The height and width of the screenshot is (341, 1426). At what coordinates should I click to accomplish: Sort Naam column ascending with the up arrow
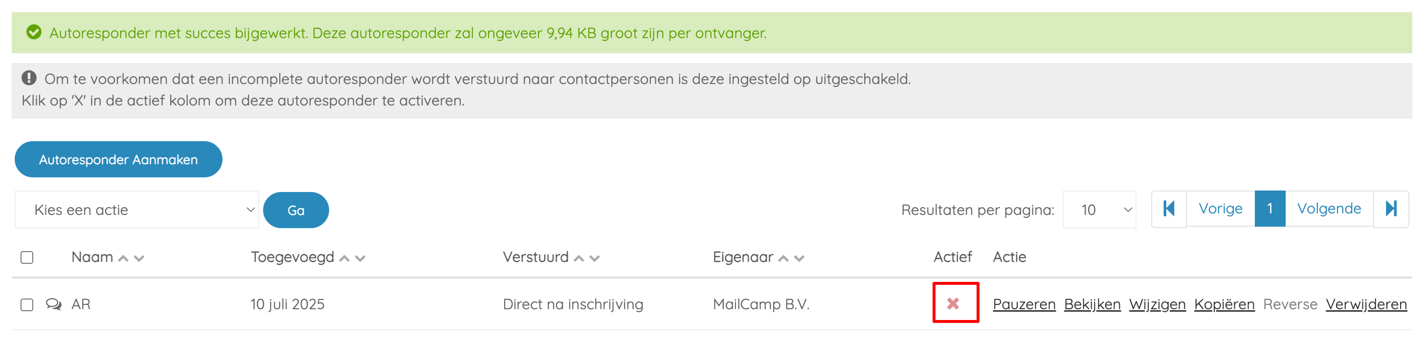123,258
